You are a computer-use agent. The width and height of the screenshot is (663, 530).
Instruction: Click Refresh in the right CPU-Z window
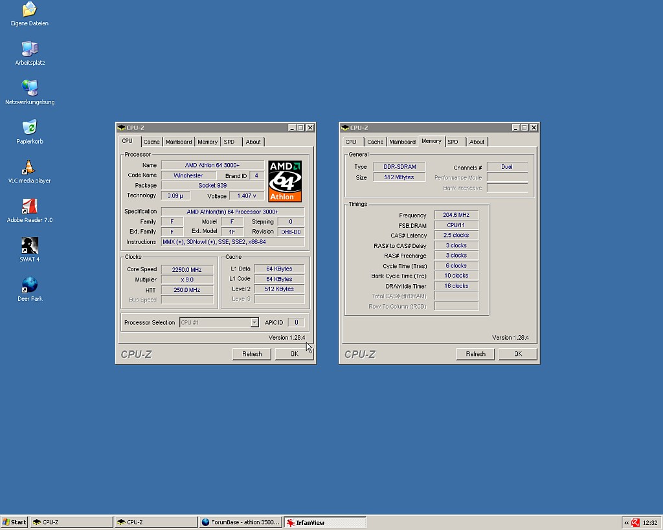tap(475, 354)
